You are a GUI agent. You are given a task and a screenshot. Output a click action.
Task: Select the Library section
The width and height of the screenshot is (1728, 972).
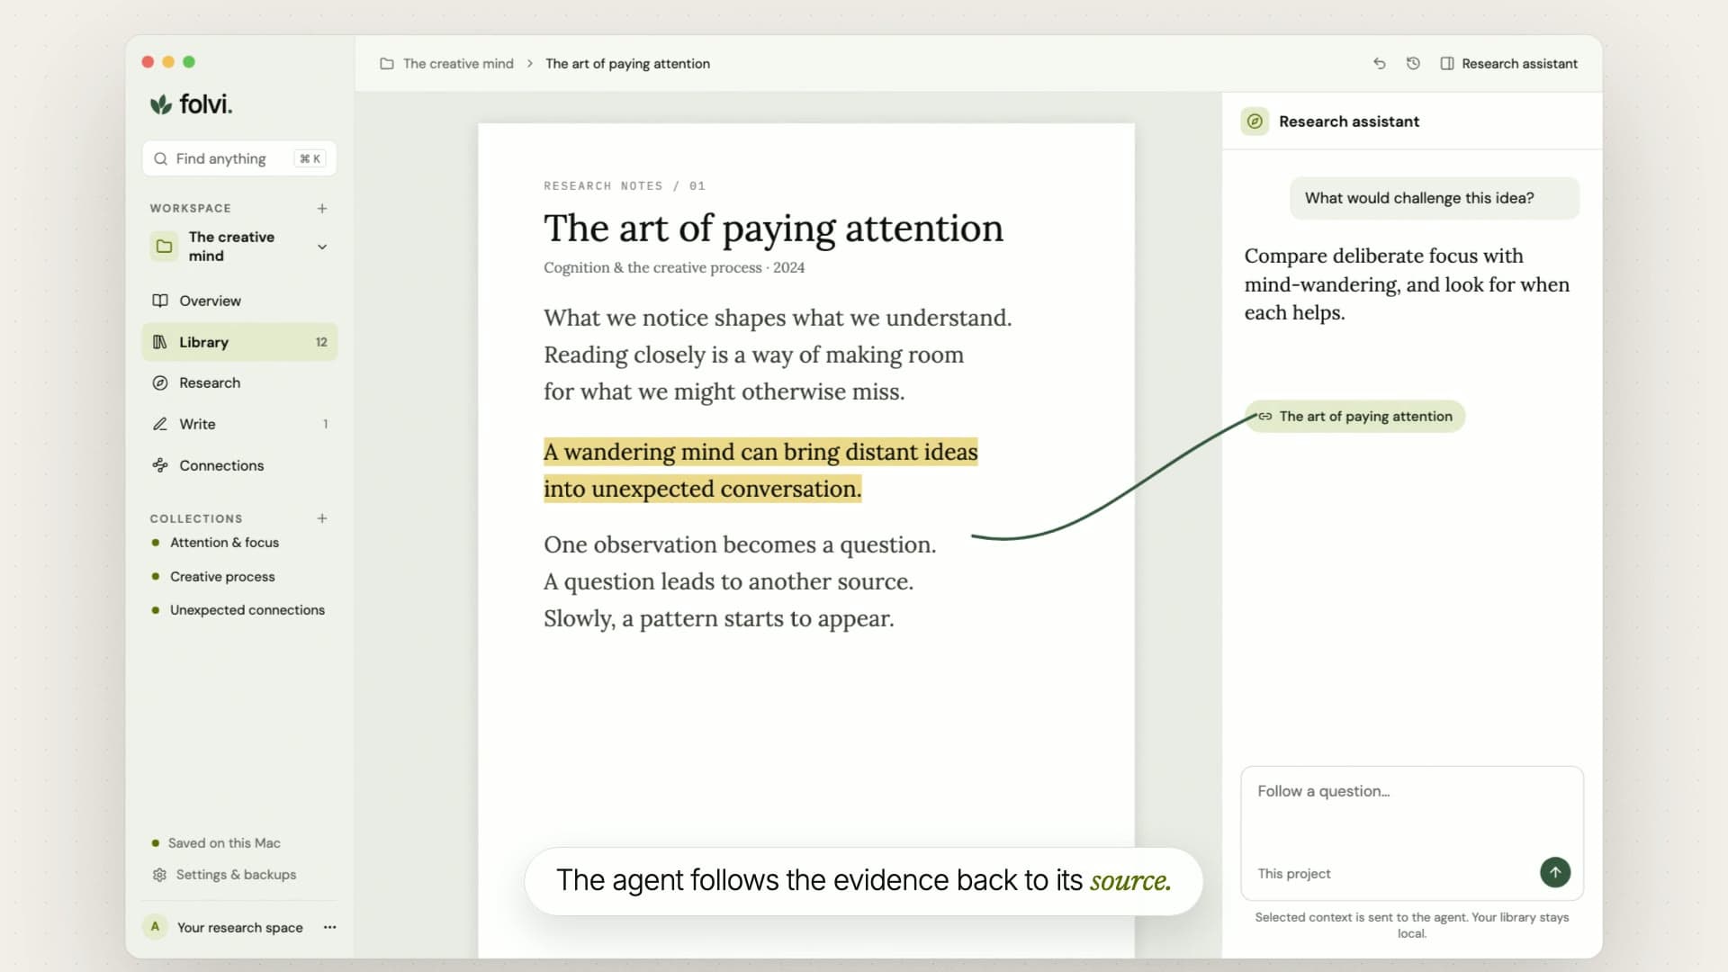239,342
